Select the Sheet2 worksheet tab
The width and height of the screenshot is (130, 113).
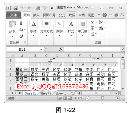46,93
